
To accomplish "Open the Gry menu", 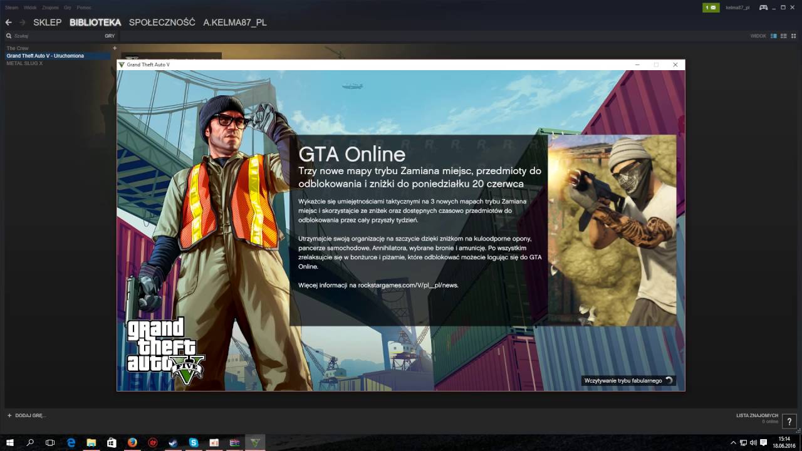I will click(x=68, y=8).
